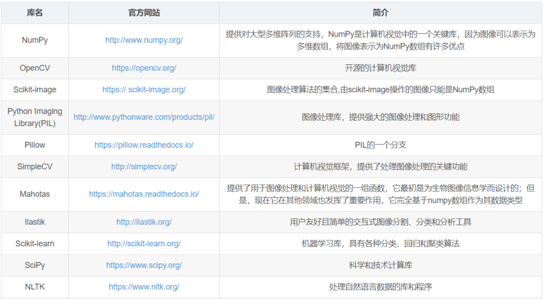
Task: Select the Scikit-image name cell
Action: click(35, 89)
